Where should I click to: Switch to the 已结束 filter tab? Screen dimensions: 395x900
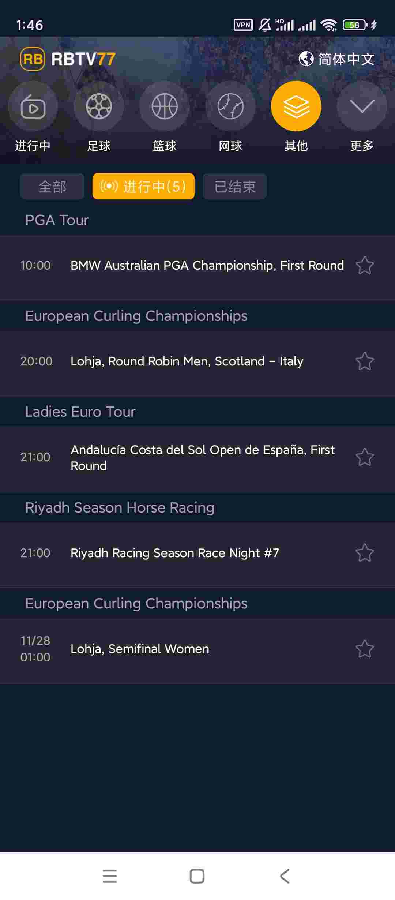[235, 187]
